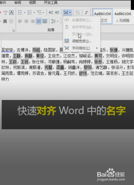134x185 pixels.
Task: Toggle justify alignment
Action: [x=39, y=21]
